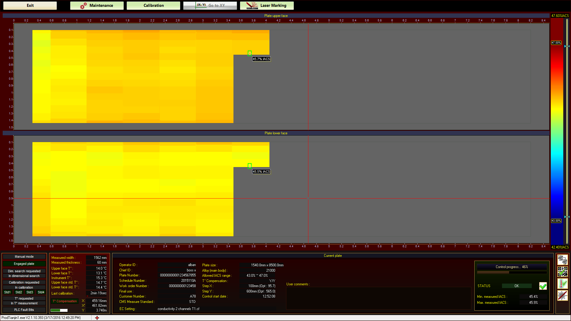The width and height of the screenshot is (571, 321).
Task: Click the red crosshair icon in status bar
Action: (97, 318)
